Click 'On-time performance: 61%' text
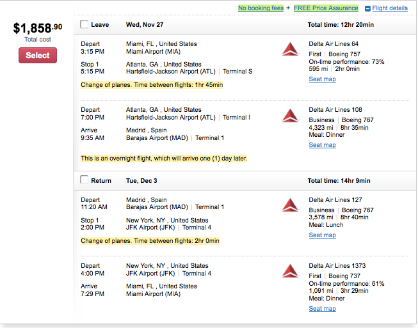 (x=346, y=283)
